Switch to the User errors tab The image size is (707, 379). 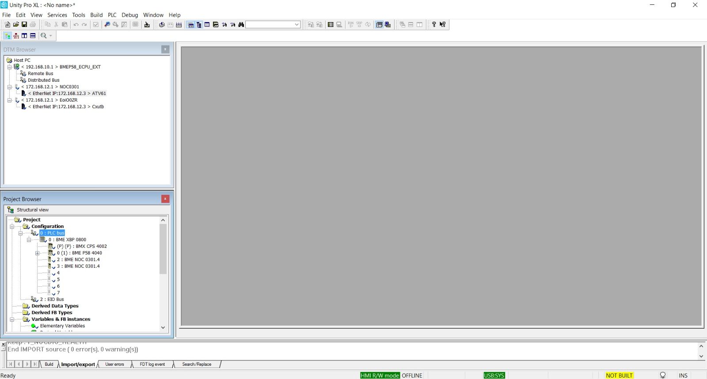pyautogui.click(x=114, y=364)
